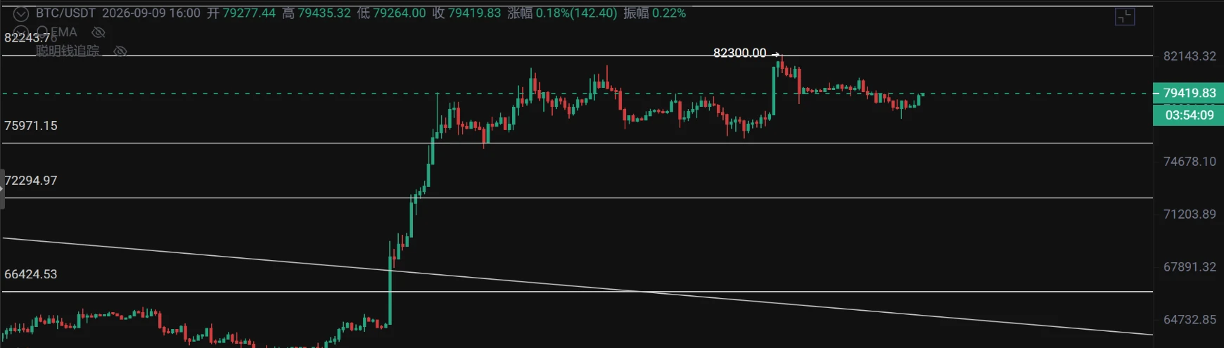Click price axis value 64732.85
The height and width of the screenshot is (348, 1224).
pyautogui.click(x=1190, y=320)
